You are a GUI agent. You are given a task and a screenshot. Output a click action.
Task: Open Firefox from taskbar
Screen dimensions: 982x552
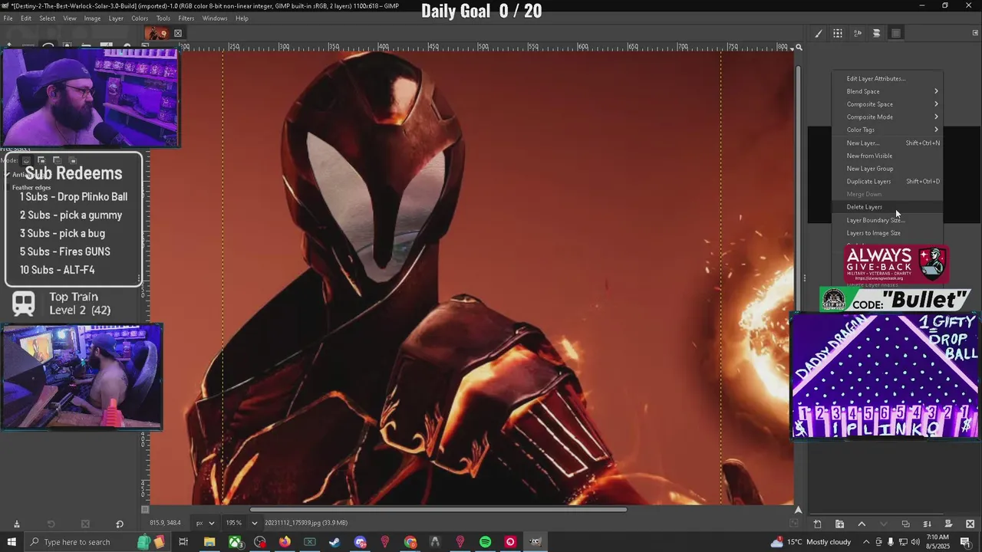point(285,542)
